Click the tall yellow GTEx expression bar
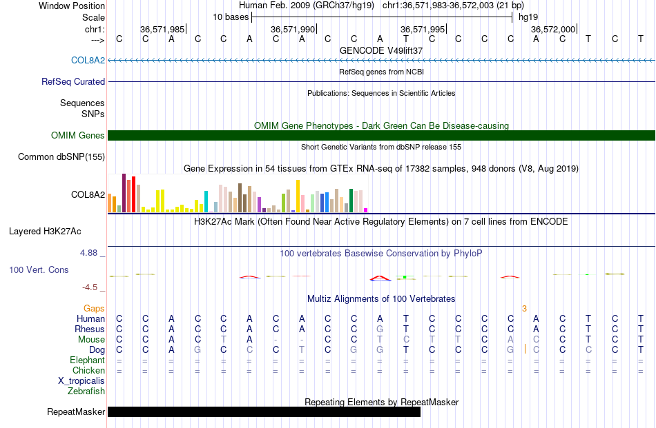 click(298, 196)
